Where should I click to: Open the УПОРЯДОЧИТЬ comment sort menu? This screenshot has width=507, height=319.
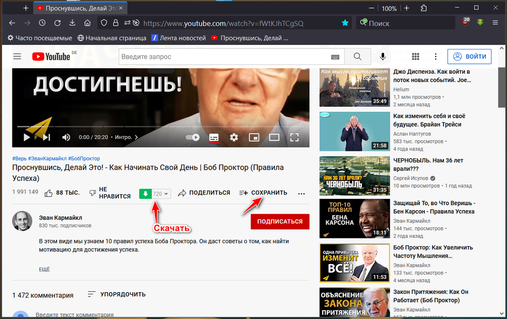click(x=117, y=294)
